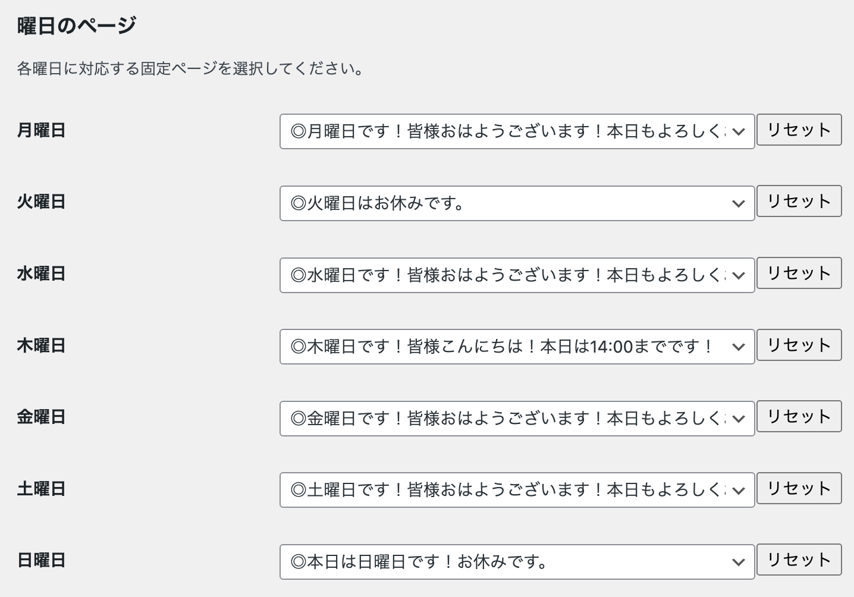854x597 pixels.
Task: Click the 火曜日 row label
Action: [x=41, y=202]
